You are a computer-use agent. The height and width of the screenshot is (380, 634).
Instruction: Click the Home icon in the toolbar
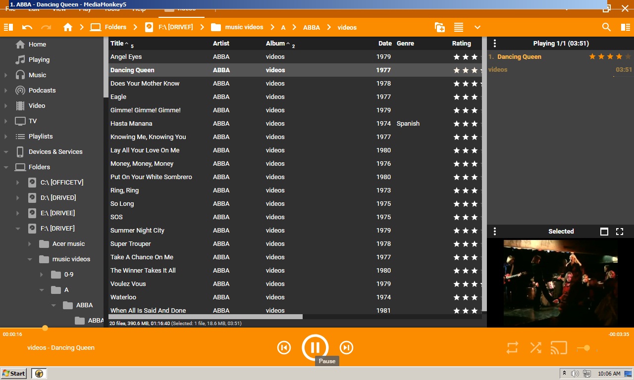pyautogui.click(x=68, y=27)
